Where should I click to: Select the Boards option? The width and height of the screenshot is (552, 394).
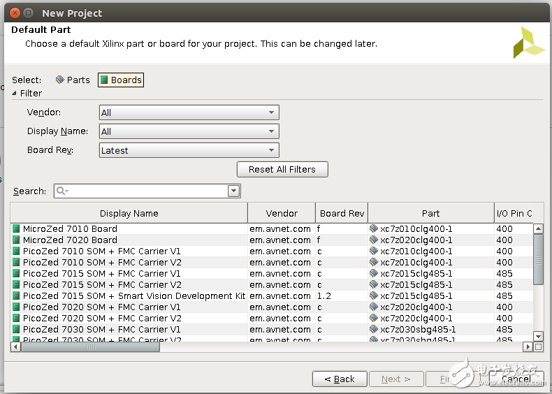pos(121,80)
